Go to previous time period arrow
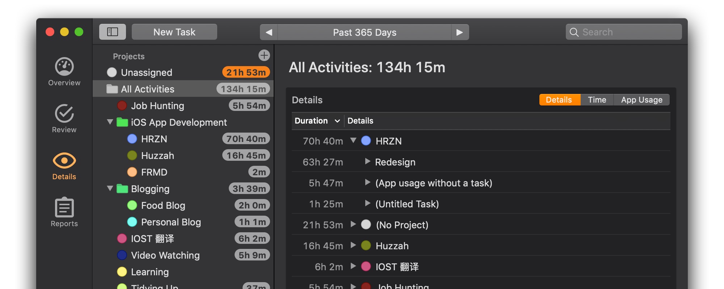Screen dimensions: 724x289 (269, 33)
